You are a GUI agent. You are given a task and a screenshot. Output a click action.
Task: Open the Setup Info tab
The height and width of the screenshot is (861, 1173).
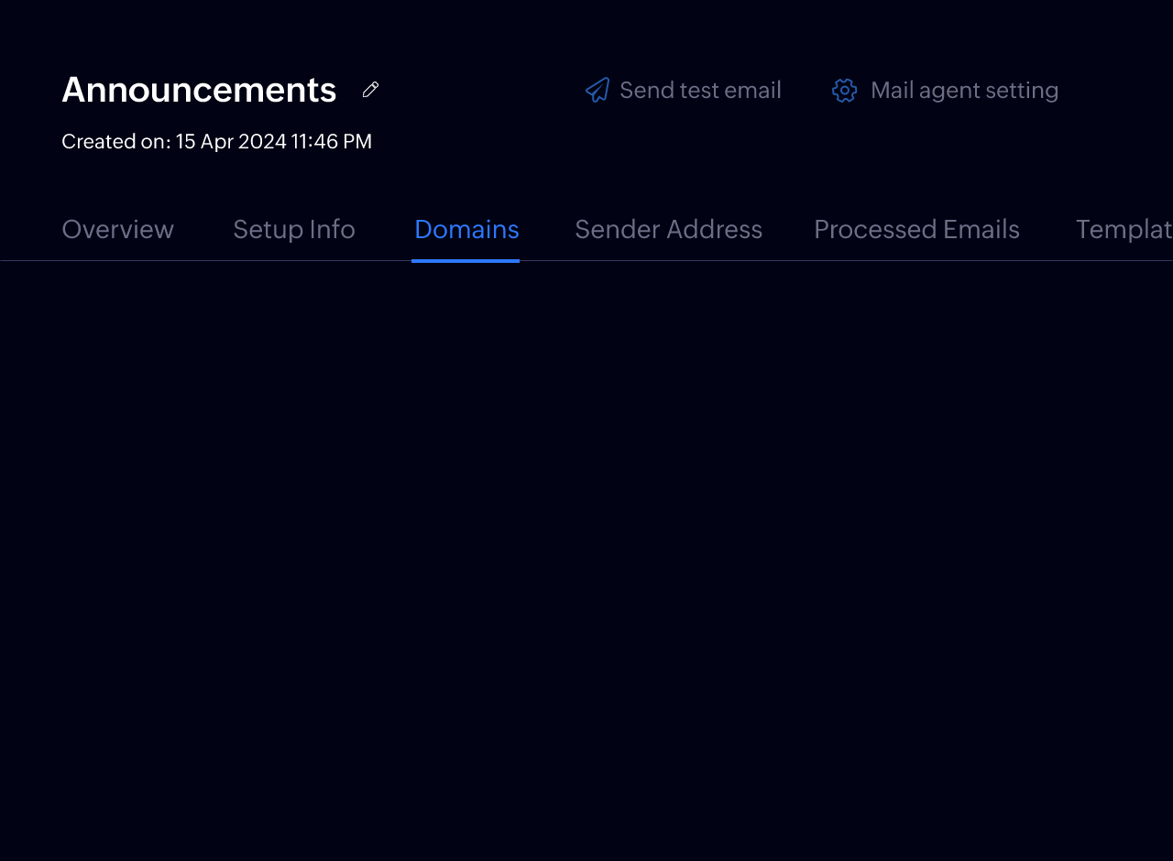[293, 229]
